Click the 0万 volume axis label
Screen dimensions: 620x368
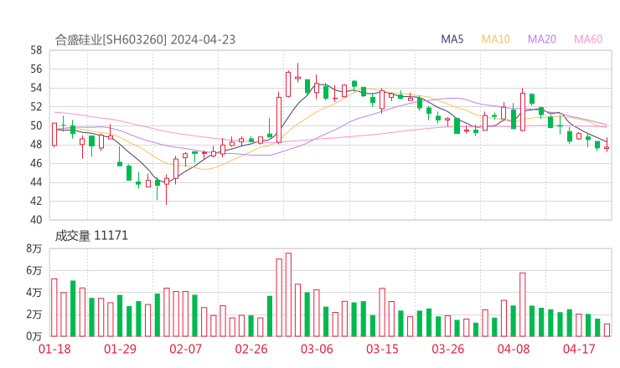(x=34, y=336)
